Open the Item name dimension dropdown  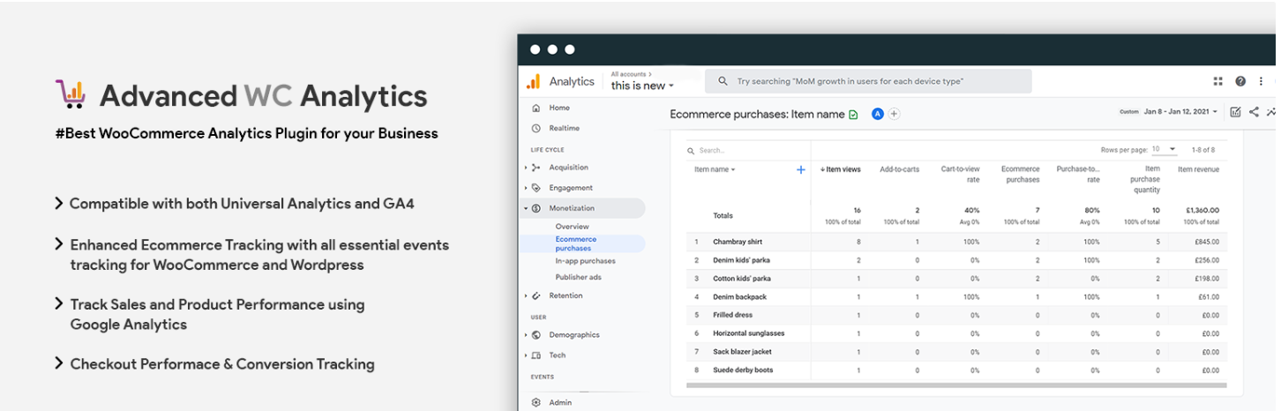click(x=715, y=169)
